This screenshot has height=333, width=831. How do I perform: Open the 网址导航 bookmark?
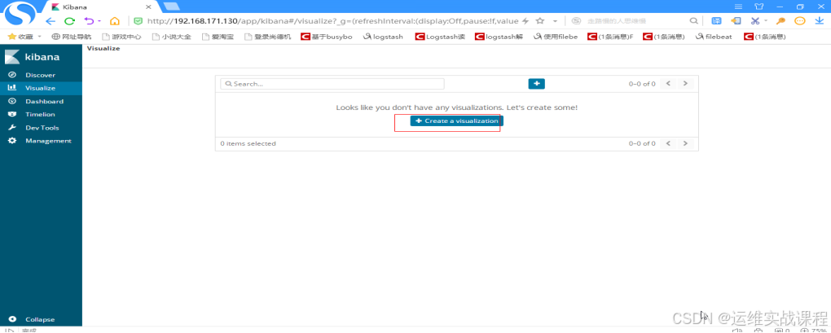(72, 37)
